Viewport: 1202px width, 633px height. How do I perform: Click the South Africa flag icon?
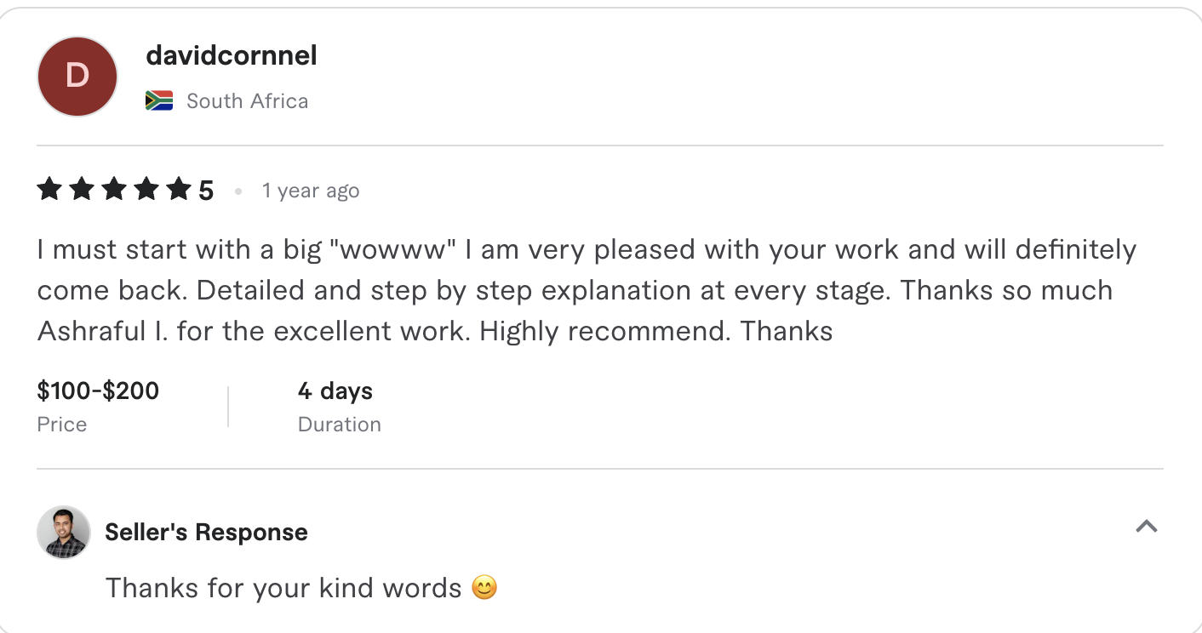tap(159, 100)
